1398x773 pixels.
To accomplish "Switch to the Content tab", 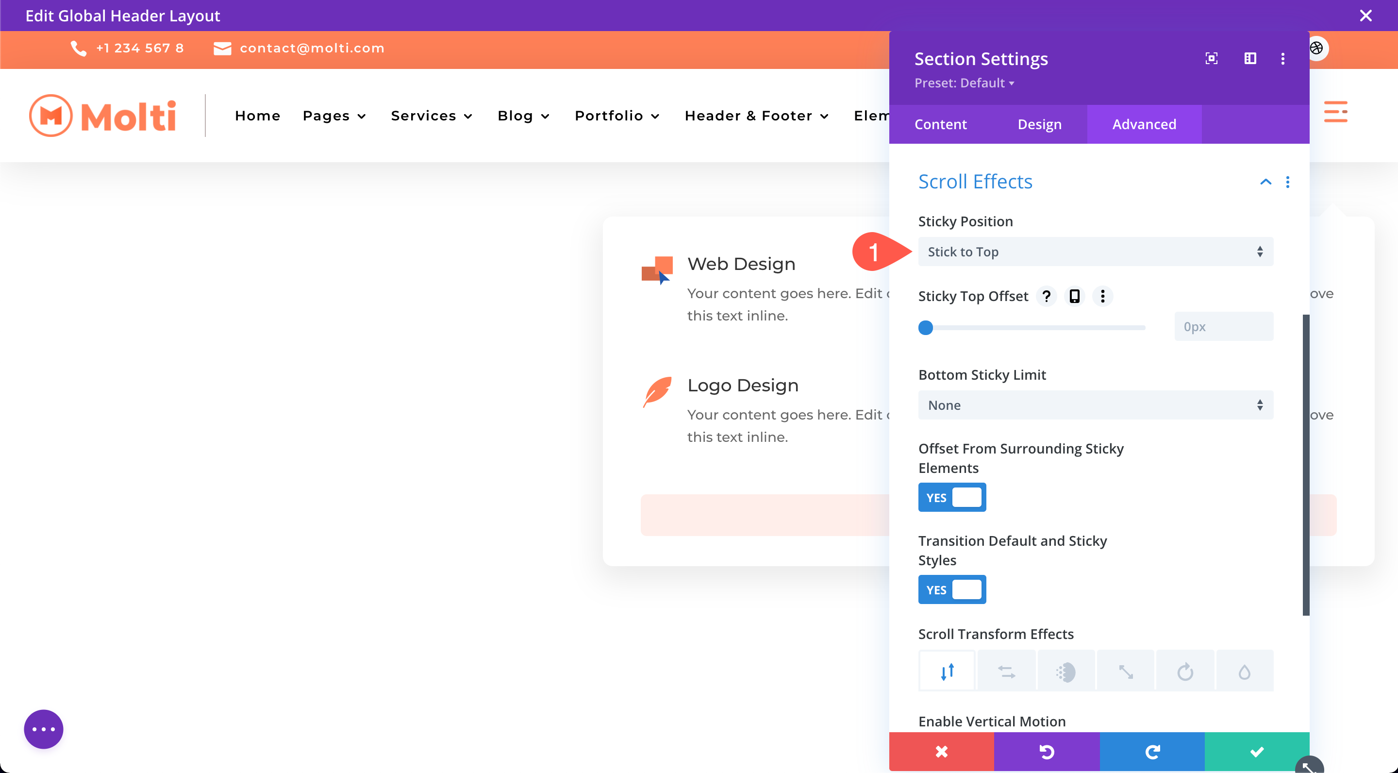I will tap(941, 124).
